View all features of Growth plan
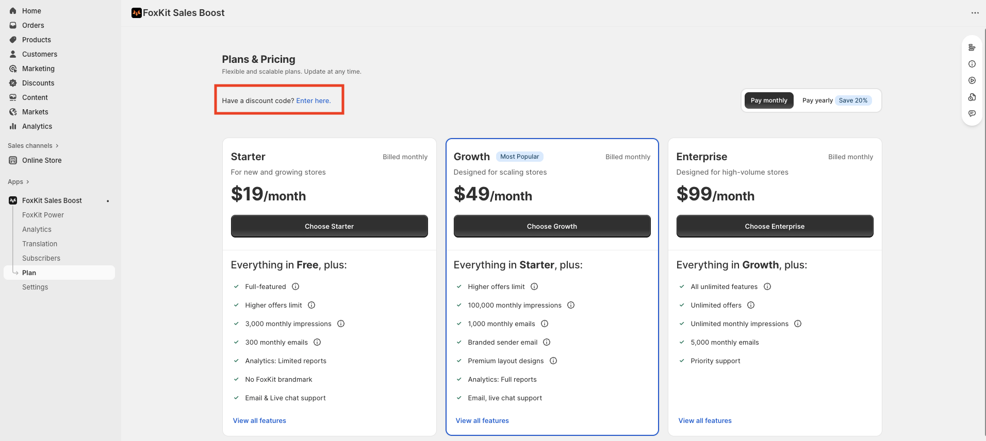The height and width of the screenshot is (441, 986). tap(482, 420)
